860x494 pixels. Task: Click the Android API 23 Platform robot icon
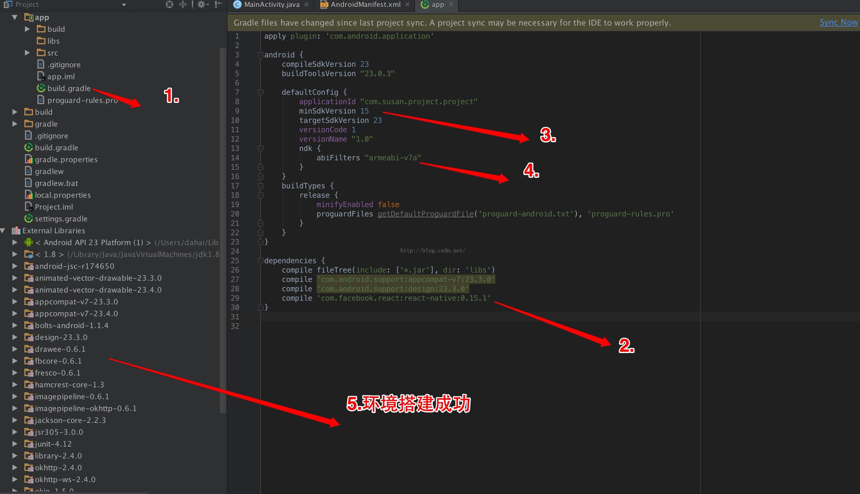click(29, 242)
